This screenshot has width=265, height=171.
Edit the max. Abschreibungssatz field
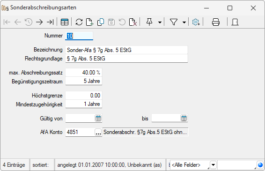pyautogui.click(x=84, y=73)
